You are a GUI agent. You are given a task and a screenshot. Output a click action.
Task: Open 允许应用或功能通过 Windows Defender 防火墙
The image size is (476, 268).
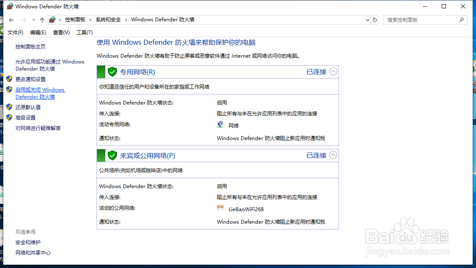[50, 65]
